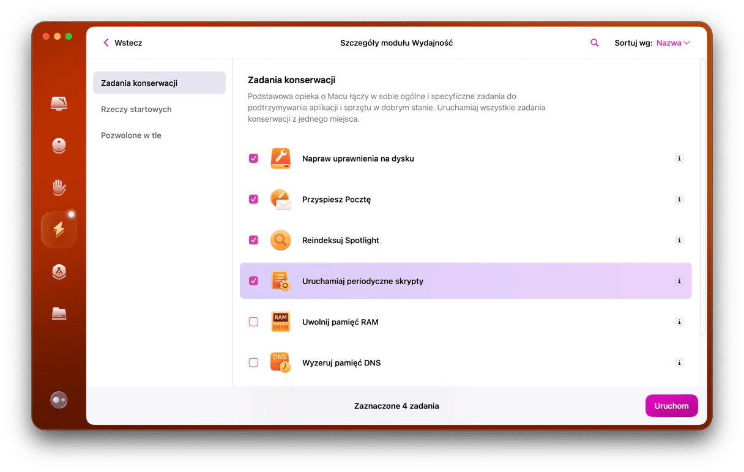This screenshot has width=744, height=472.
Task: Click the Reindeksuj Spotlight magnifier icon
Action: 280,241
